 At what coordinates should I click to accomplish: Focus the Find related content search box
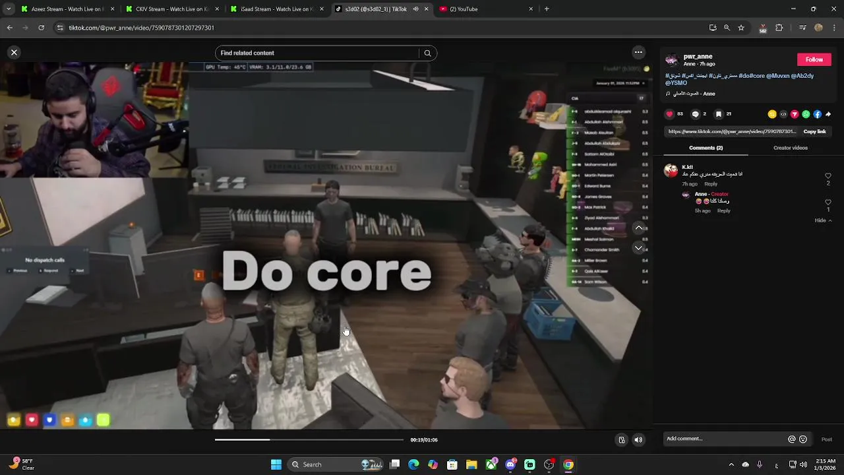[316, 53]
